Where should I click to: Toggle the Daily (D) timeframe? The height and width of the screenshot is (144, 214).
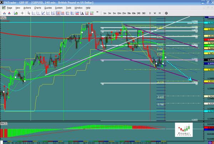[150, 13]
